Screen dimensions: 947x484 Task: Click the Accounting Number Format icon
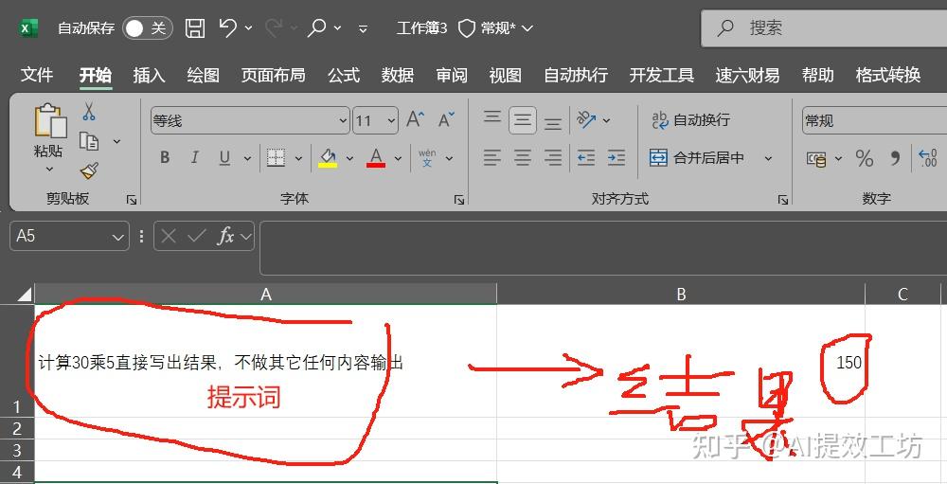click(816, 158)
